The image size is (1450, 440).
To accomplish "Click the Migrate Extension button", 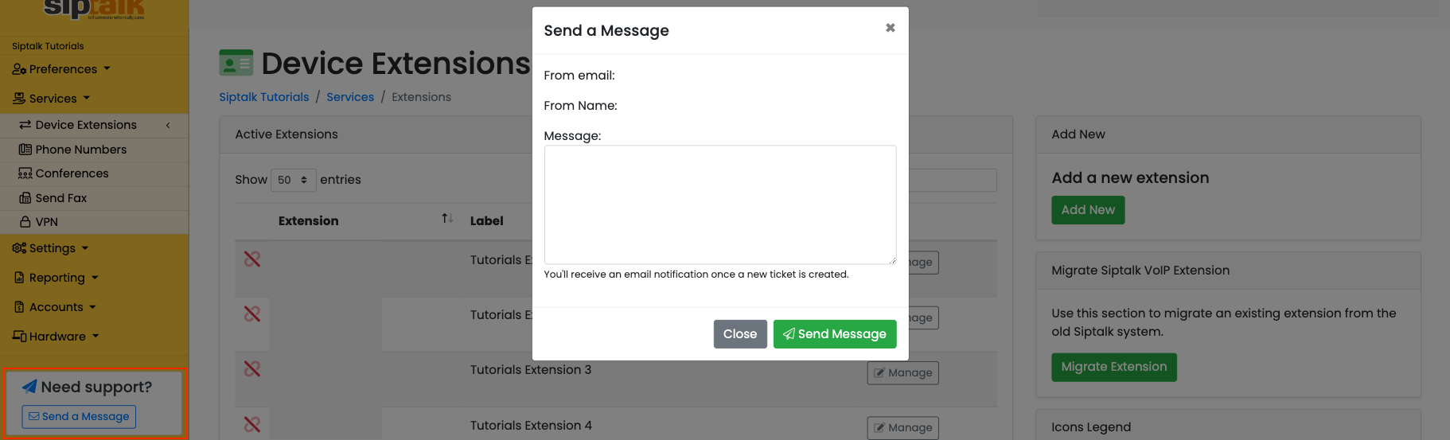I will 1114,367.
